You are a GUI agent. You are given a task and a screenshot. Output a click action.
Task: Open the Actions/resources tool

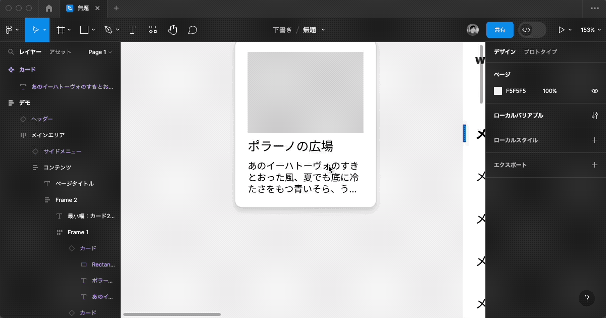tap(153, 29)
